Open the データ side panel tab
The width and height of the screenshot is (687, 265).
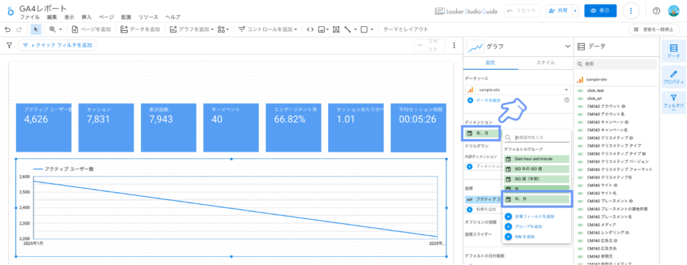[674, 51]
